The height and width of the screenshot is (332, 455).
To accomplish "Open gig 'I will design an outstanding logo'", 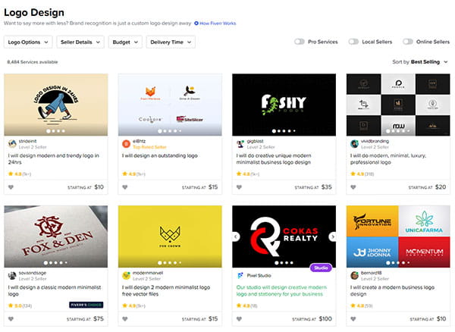I will tap(159, 155).
